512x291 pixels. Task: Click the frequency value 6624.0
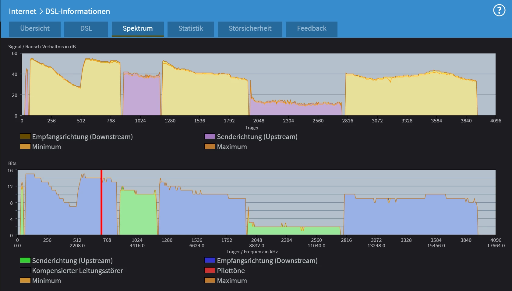197,245
